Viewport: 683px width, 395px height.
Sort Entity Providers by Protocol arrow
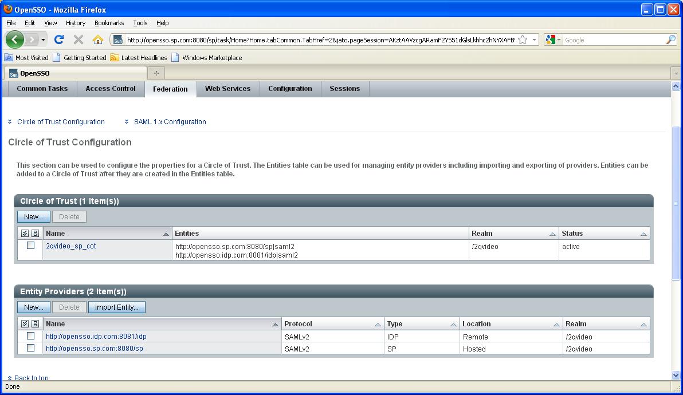[x=378, y=325]
